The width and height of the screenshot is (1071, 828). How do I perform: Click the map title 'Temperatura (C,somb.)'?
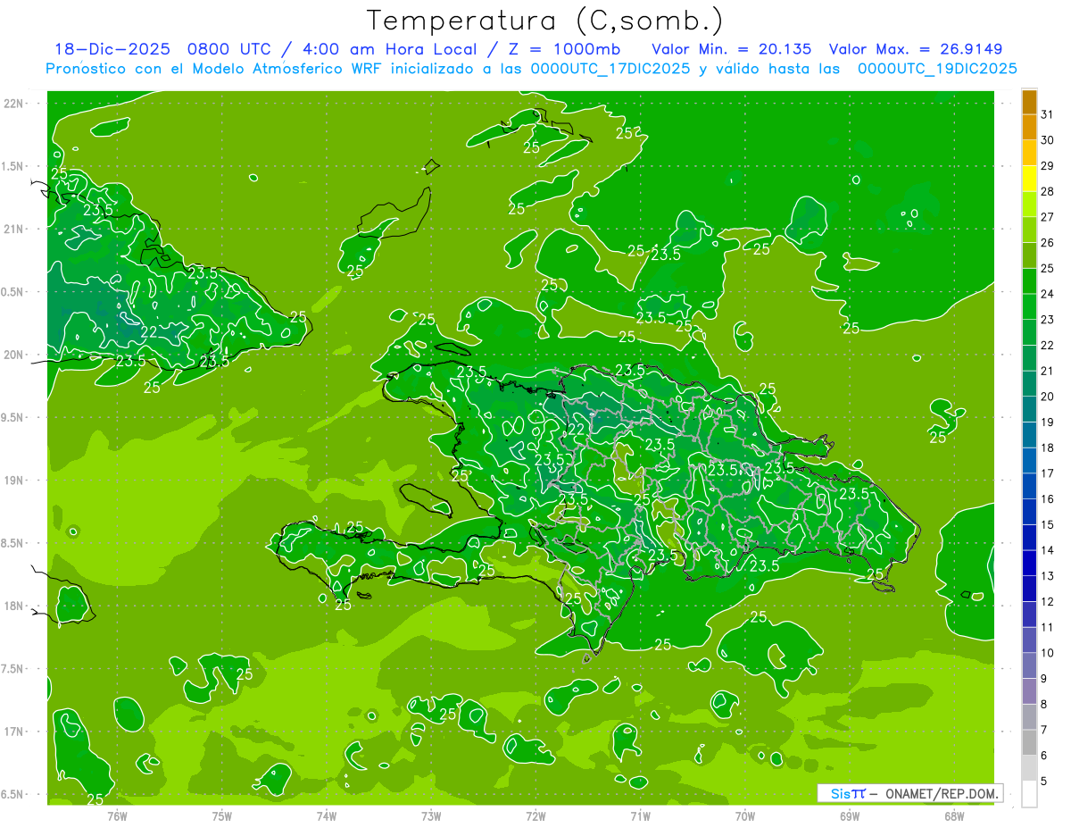coord(544,21)
